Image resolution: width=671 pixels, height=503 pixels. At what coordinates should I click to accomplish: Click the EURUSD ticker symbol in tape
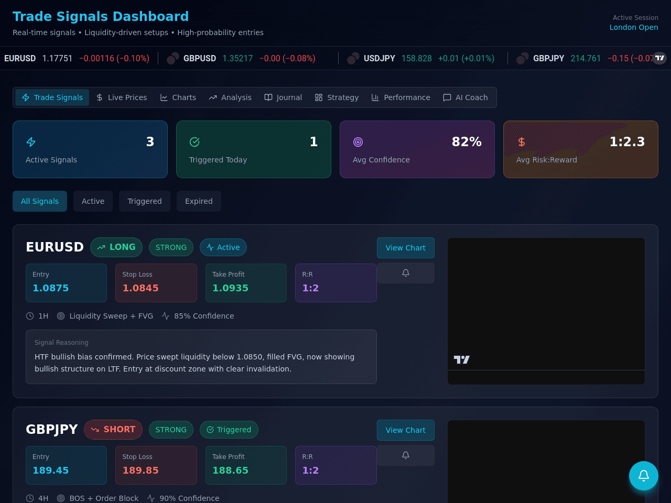point(20,58)
